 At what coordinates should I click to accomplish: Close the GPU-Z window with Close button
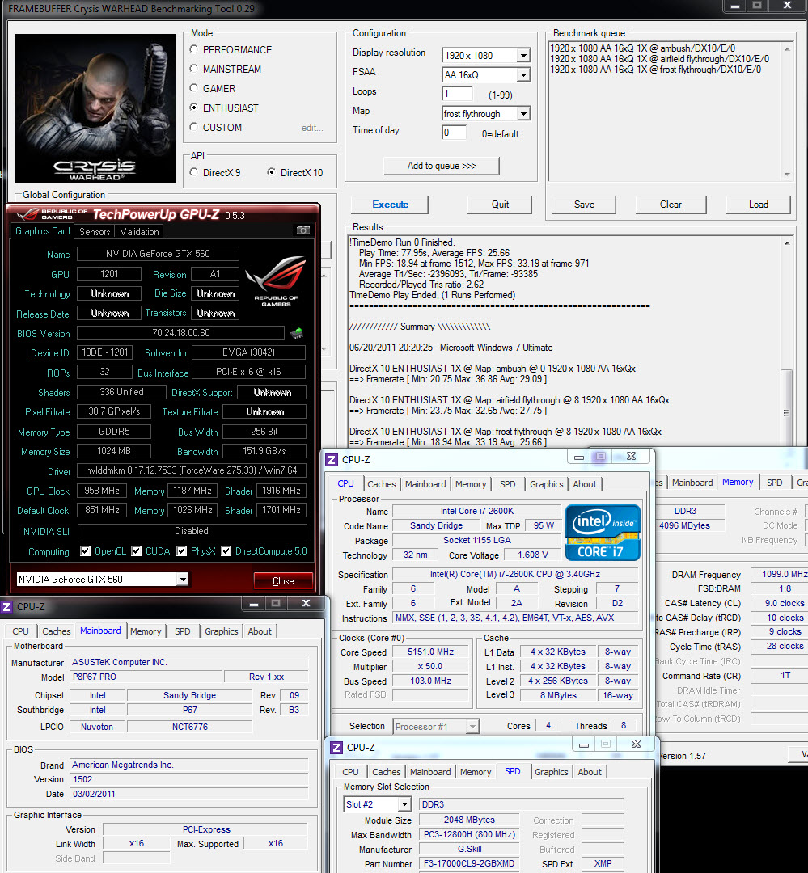283,580
